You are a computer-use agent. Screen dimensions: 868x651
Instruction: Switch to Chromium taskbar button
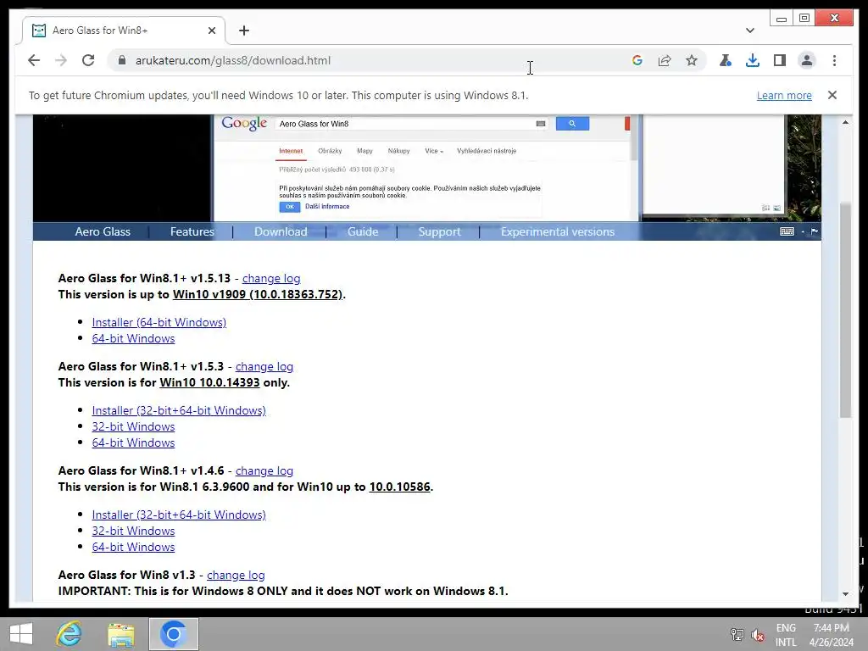pyautogui.click(x=173, y=634)
